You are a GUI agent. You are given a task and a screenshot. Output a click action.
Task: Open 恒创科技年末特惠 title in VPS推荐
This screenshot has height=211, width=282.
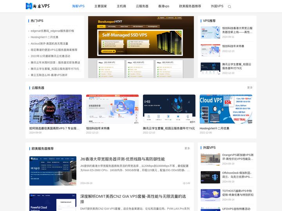[x=233, y=46]
